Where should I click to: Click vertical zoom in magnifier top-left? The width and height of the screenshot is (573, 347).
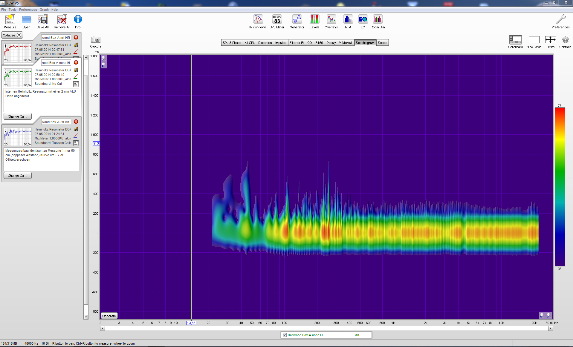[x=103, y=58]
